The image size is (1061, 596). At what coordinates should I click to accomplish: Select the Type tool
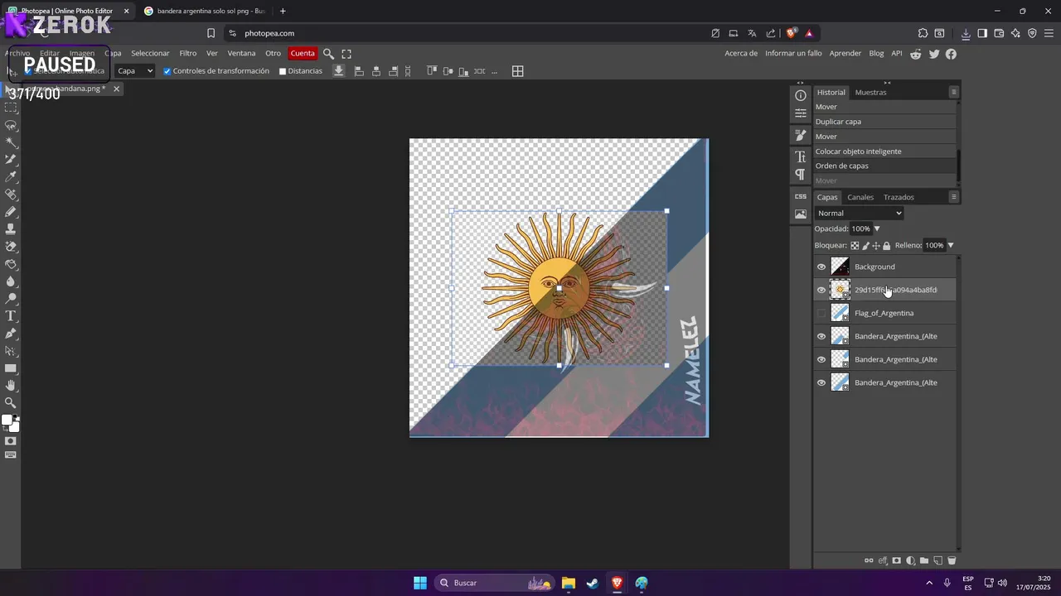(11, 316)
